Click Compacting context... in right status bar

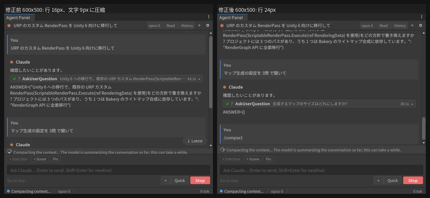click(244, 191)
